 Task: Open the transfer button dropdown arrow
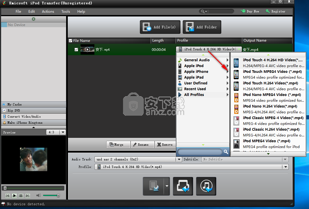(167, 186)
